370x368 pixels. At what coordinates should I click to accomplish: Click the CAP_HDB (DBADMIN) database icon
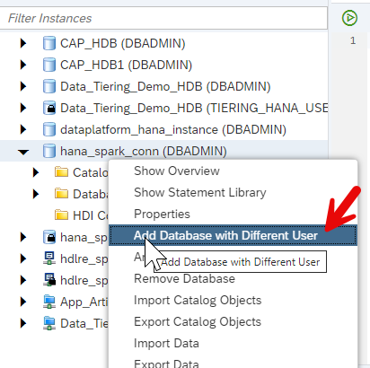pyautogui.click(x=49, y=43)
